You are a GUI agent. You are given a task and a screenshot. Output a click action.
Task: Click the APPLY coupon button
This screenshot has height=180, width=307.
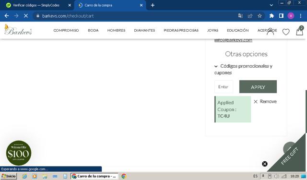(x=258, y=86)
